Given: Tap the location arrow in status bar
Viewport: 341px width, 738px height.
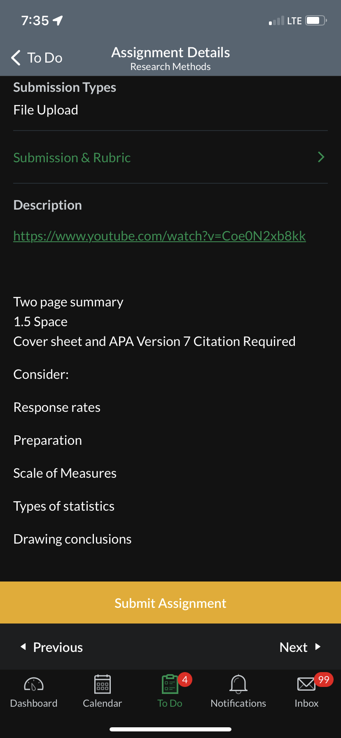Looking at the screenshot, I should 58,20.
